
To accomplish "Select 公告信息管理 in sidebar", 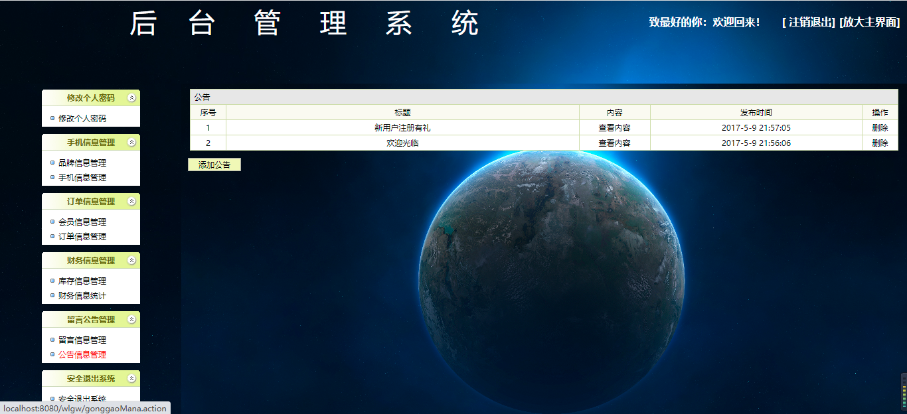I will (82, 354).
